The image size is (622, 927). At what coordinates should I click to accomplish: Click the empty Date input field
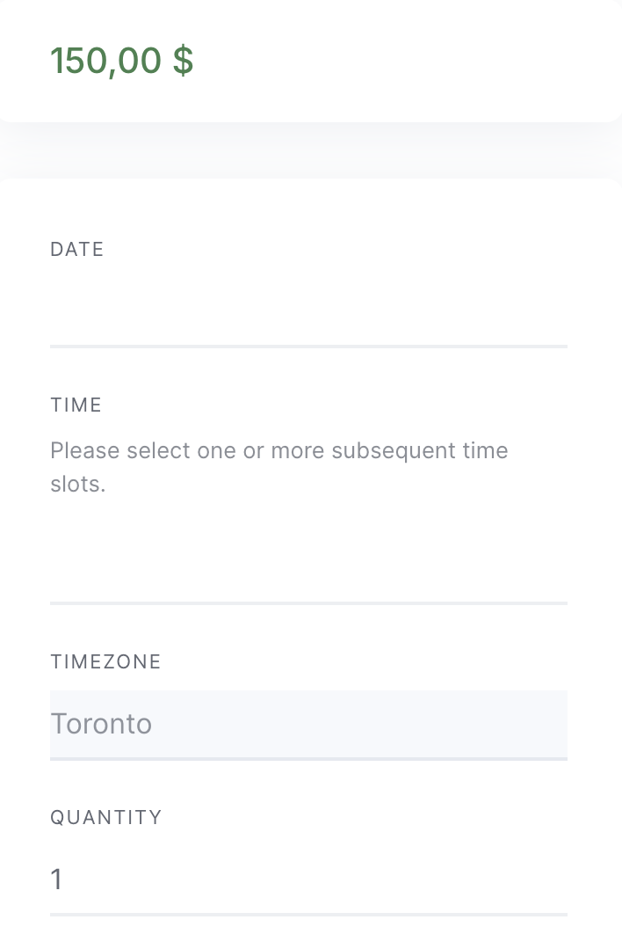(308, 312)
